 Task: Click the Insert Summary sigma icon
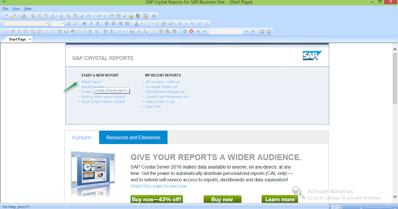[x=19, y=31]
